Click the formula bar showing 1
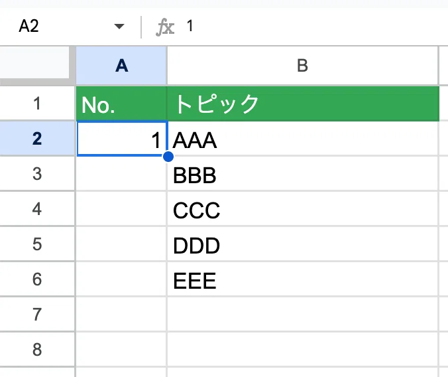448x377 pixels. 314,26
